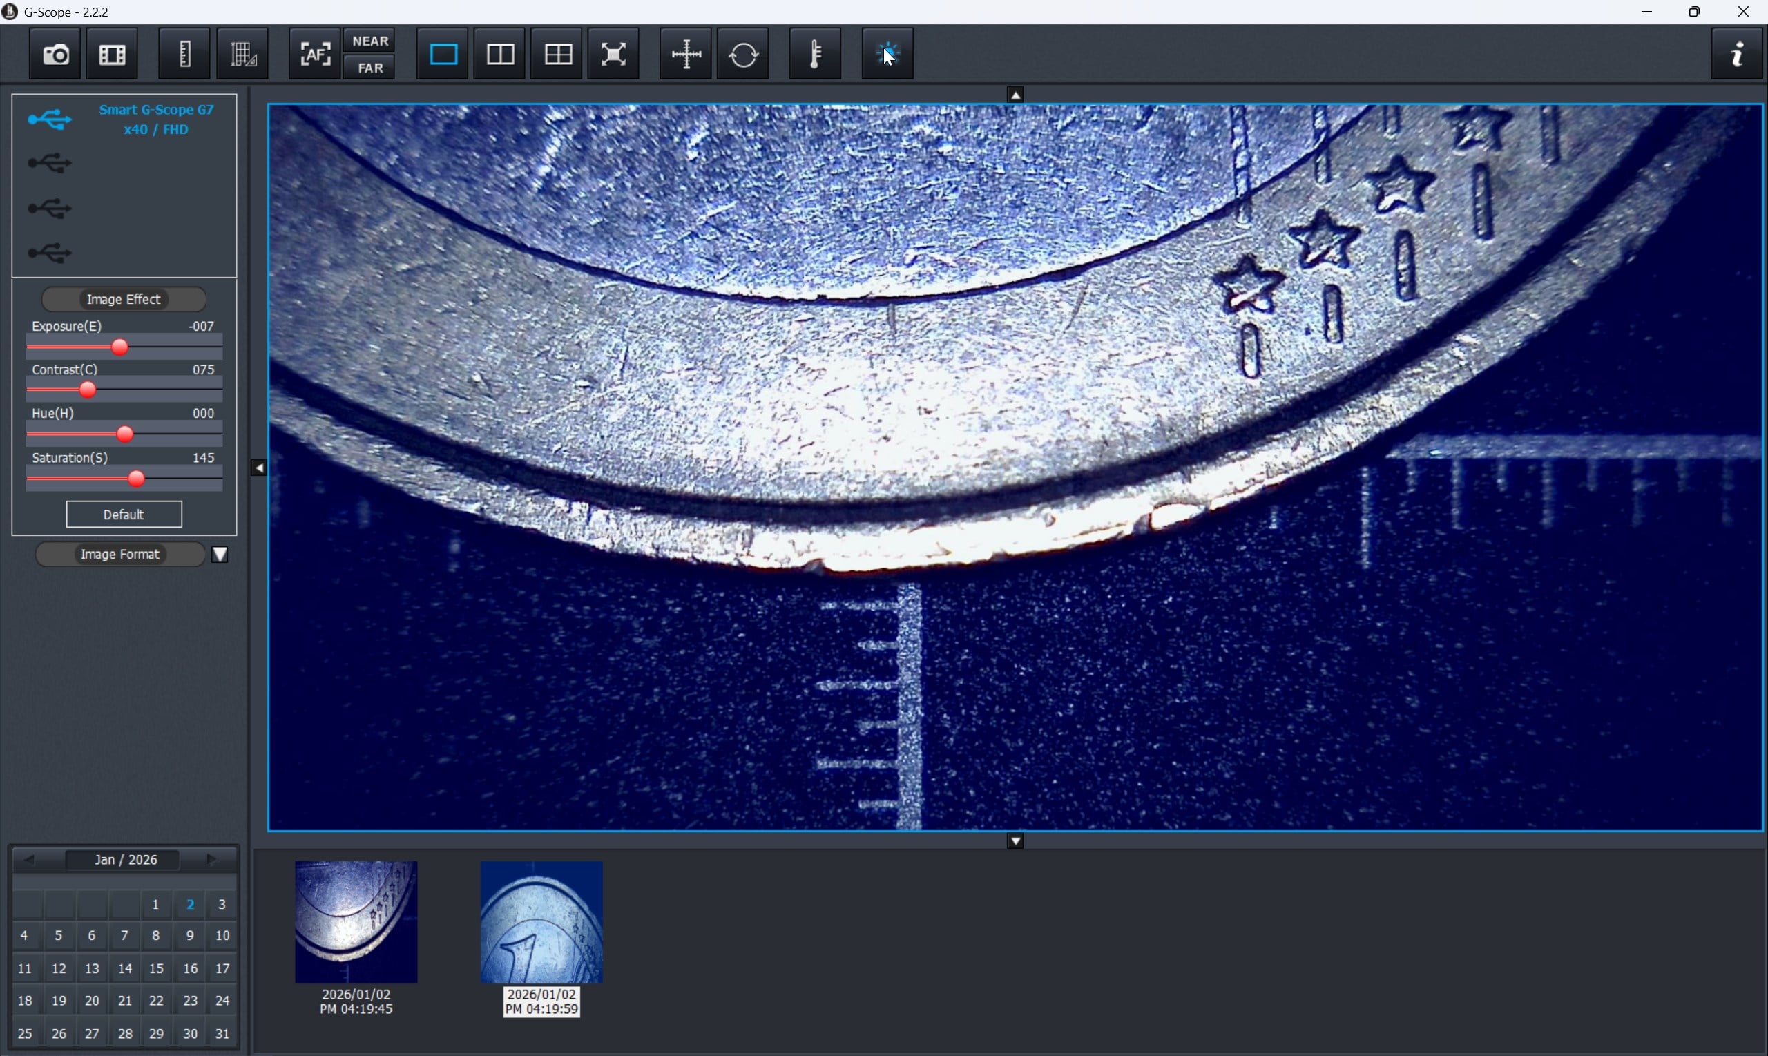Click the AF auto focus icon
The image size is (1768, 1056).
point(314,54)
